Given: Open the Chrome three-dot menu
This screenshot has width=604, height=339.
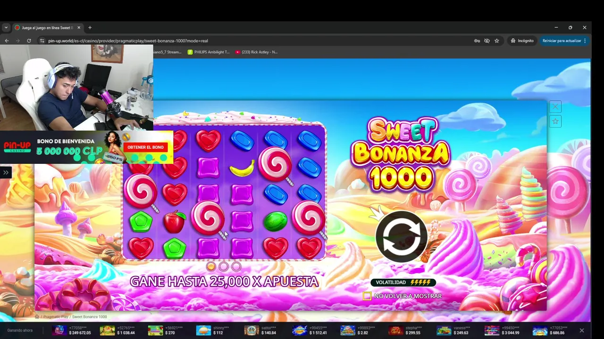Looking at the screenshot, I should click(x=585, y=41).
